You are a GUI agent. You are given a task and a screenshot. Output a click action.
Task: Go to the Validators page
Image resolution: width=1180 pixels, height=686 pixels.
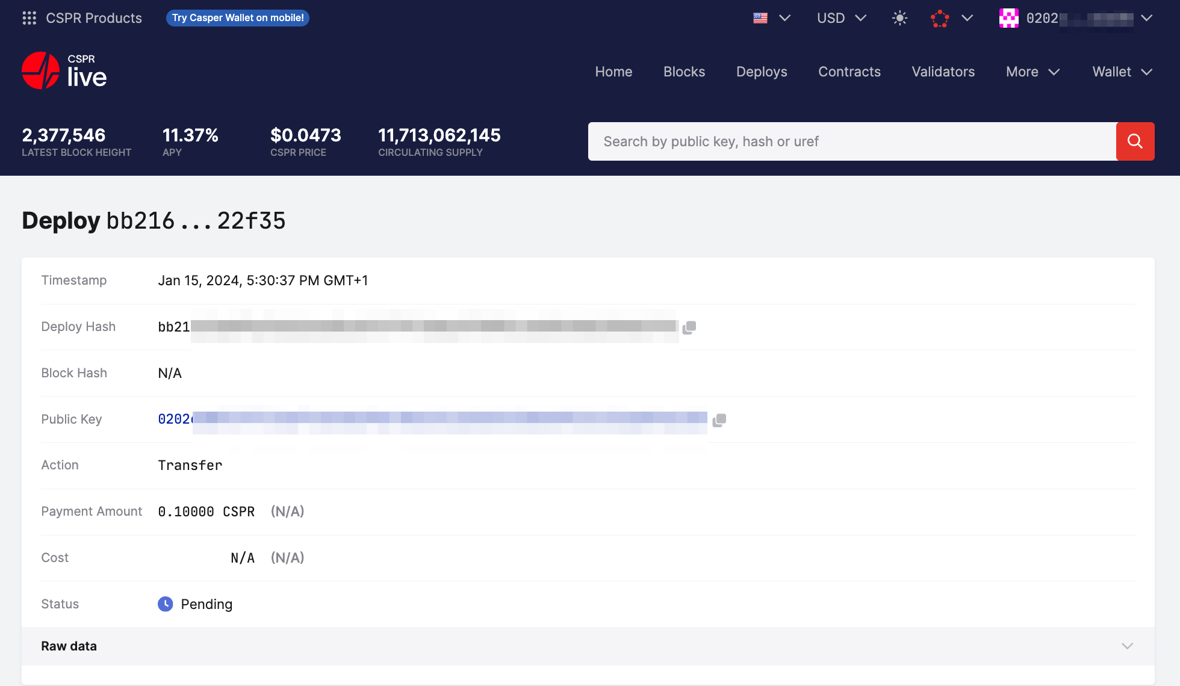(943, 72)
